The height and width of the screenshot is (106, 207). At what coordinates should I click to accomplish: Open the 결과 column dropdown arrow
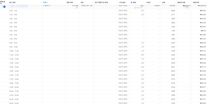coord(144,3)
